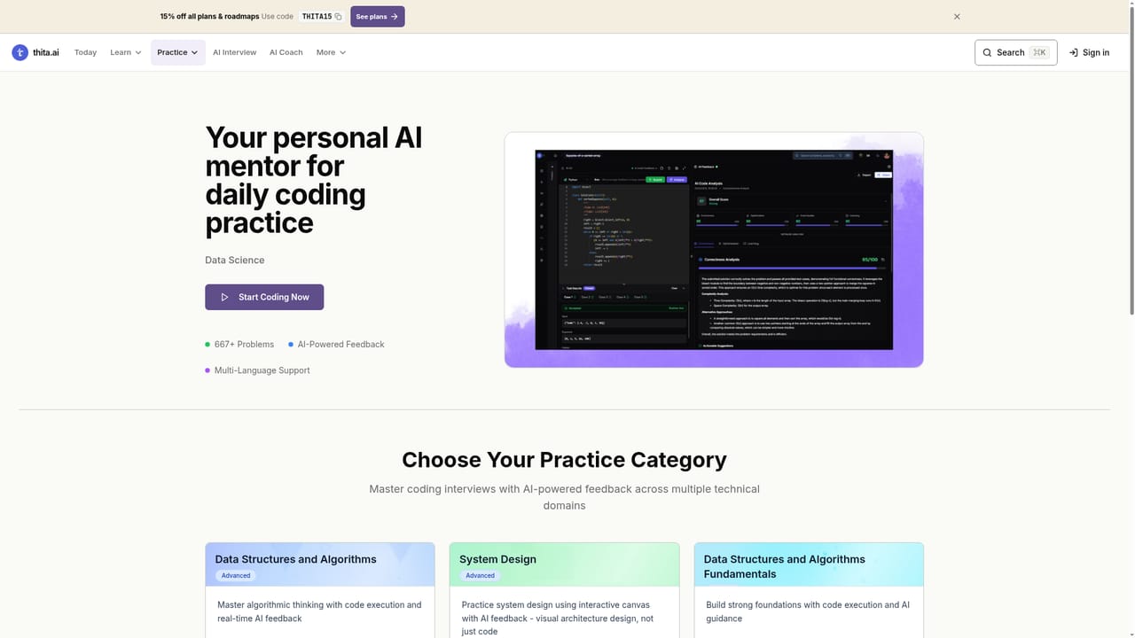This screenshot has width=1135, height=638.
Task: Click the Sign in link
Action: (x=1089, y=52)
